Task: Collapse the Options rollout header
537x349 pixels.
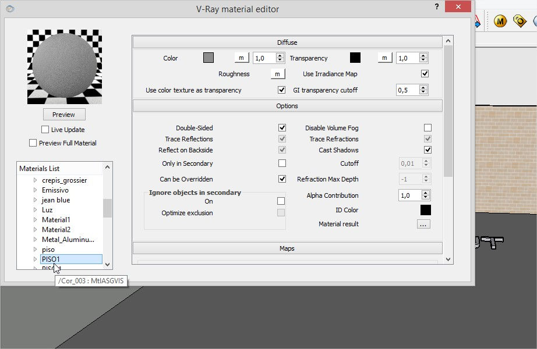Action: 287,106
